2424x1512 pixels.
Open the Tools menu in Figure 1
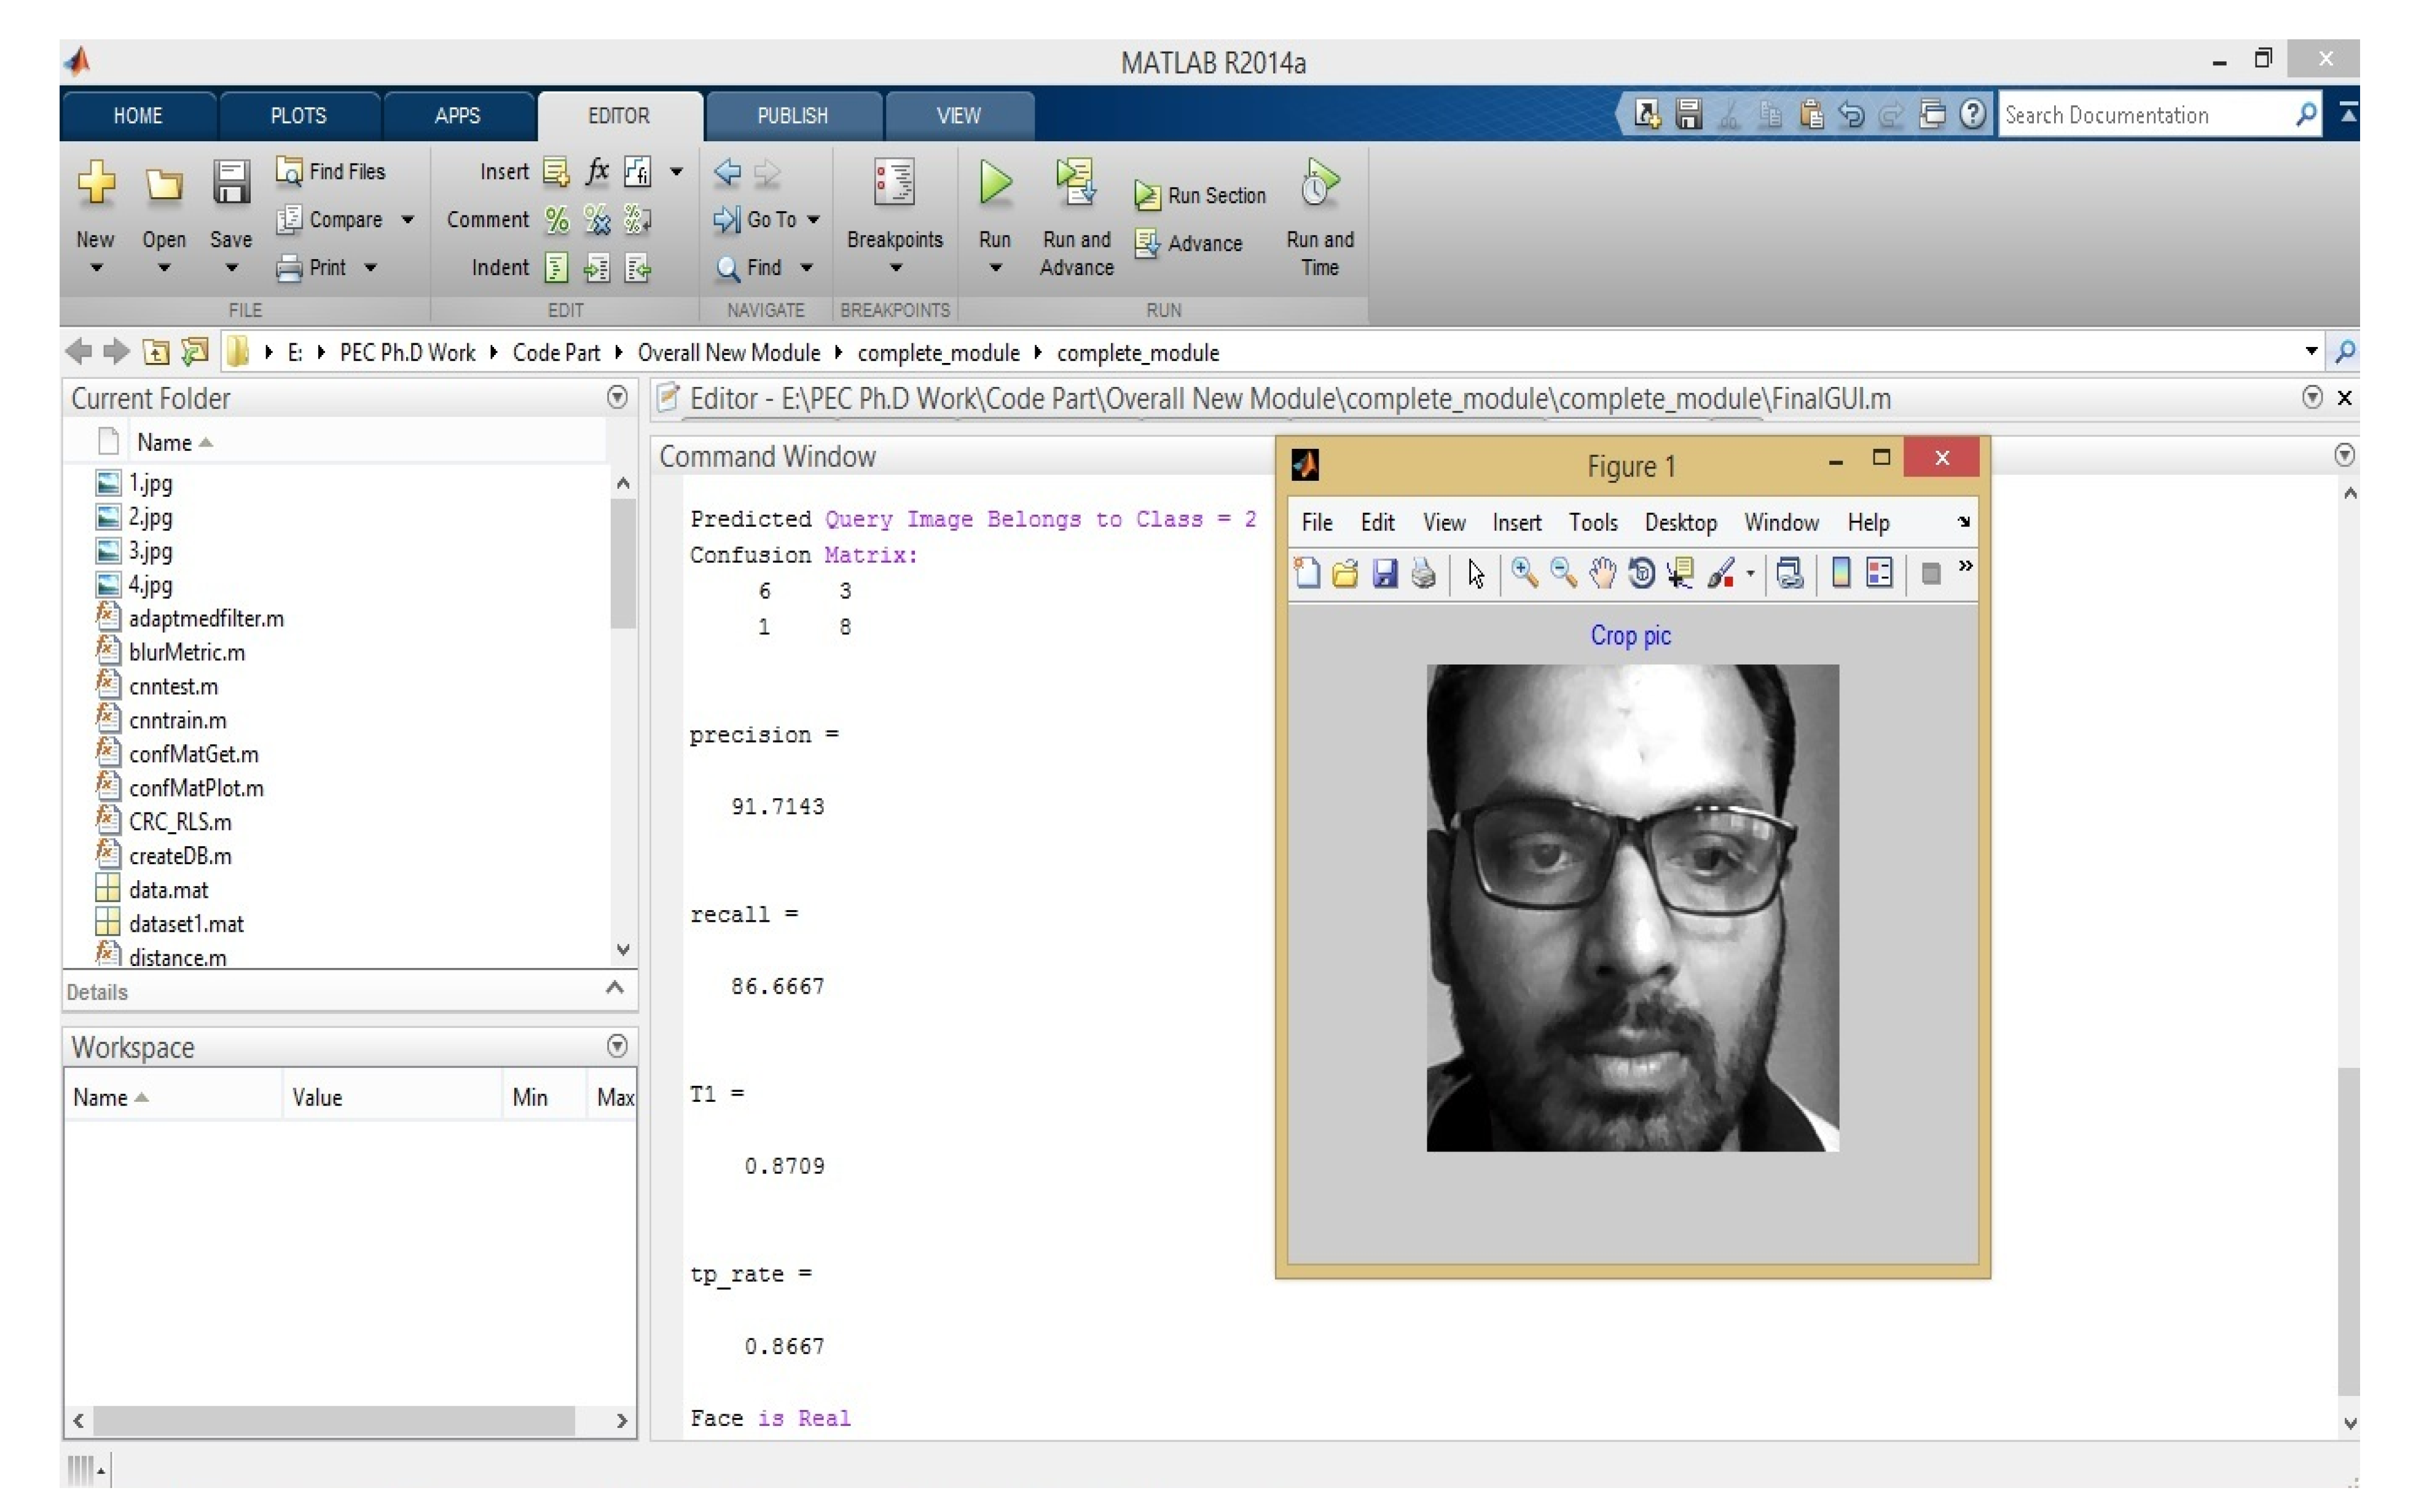[x=1593, y=523]
